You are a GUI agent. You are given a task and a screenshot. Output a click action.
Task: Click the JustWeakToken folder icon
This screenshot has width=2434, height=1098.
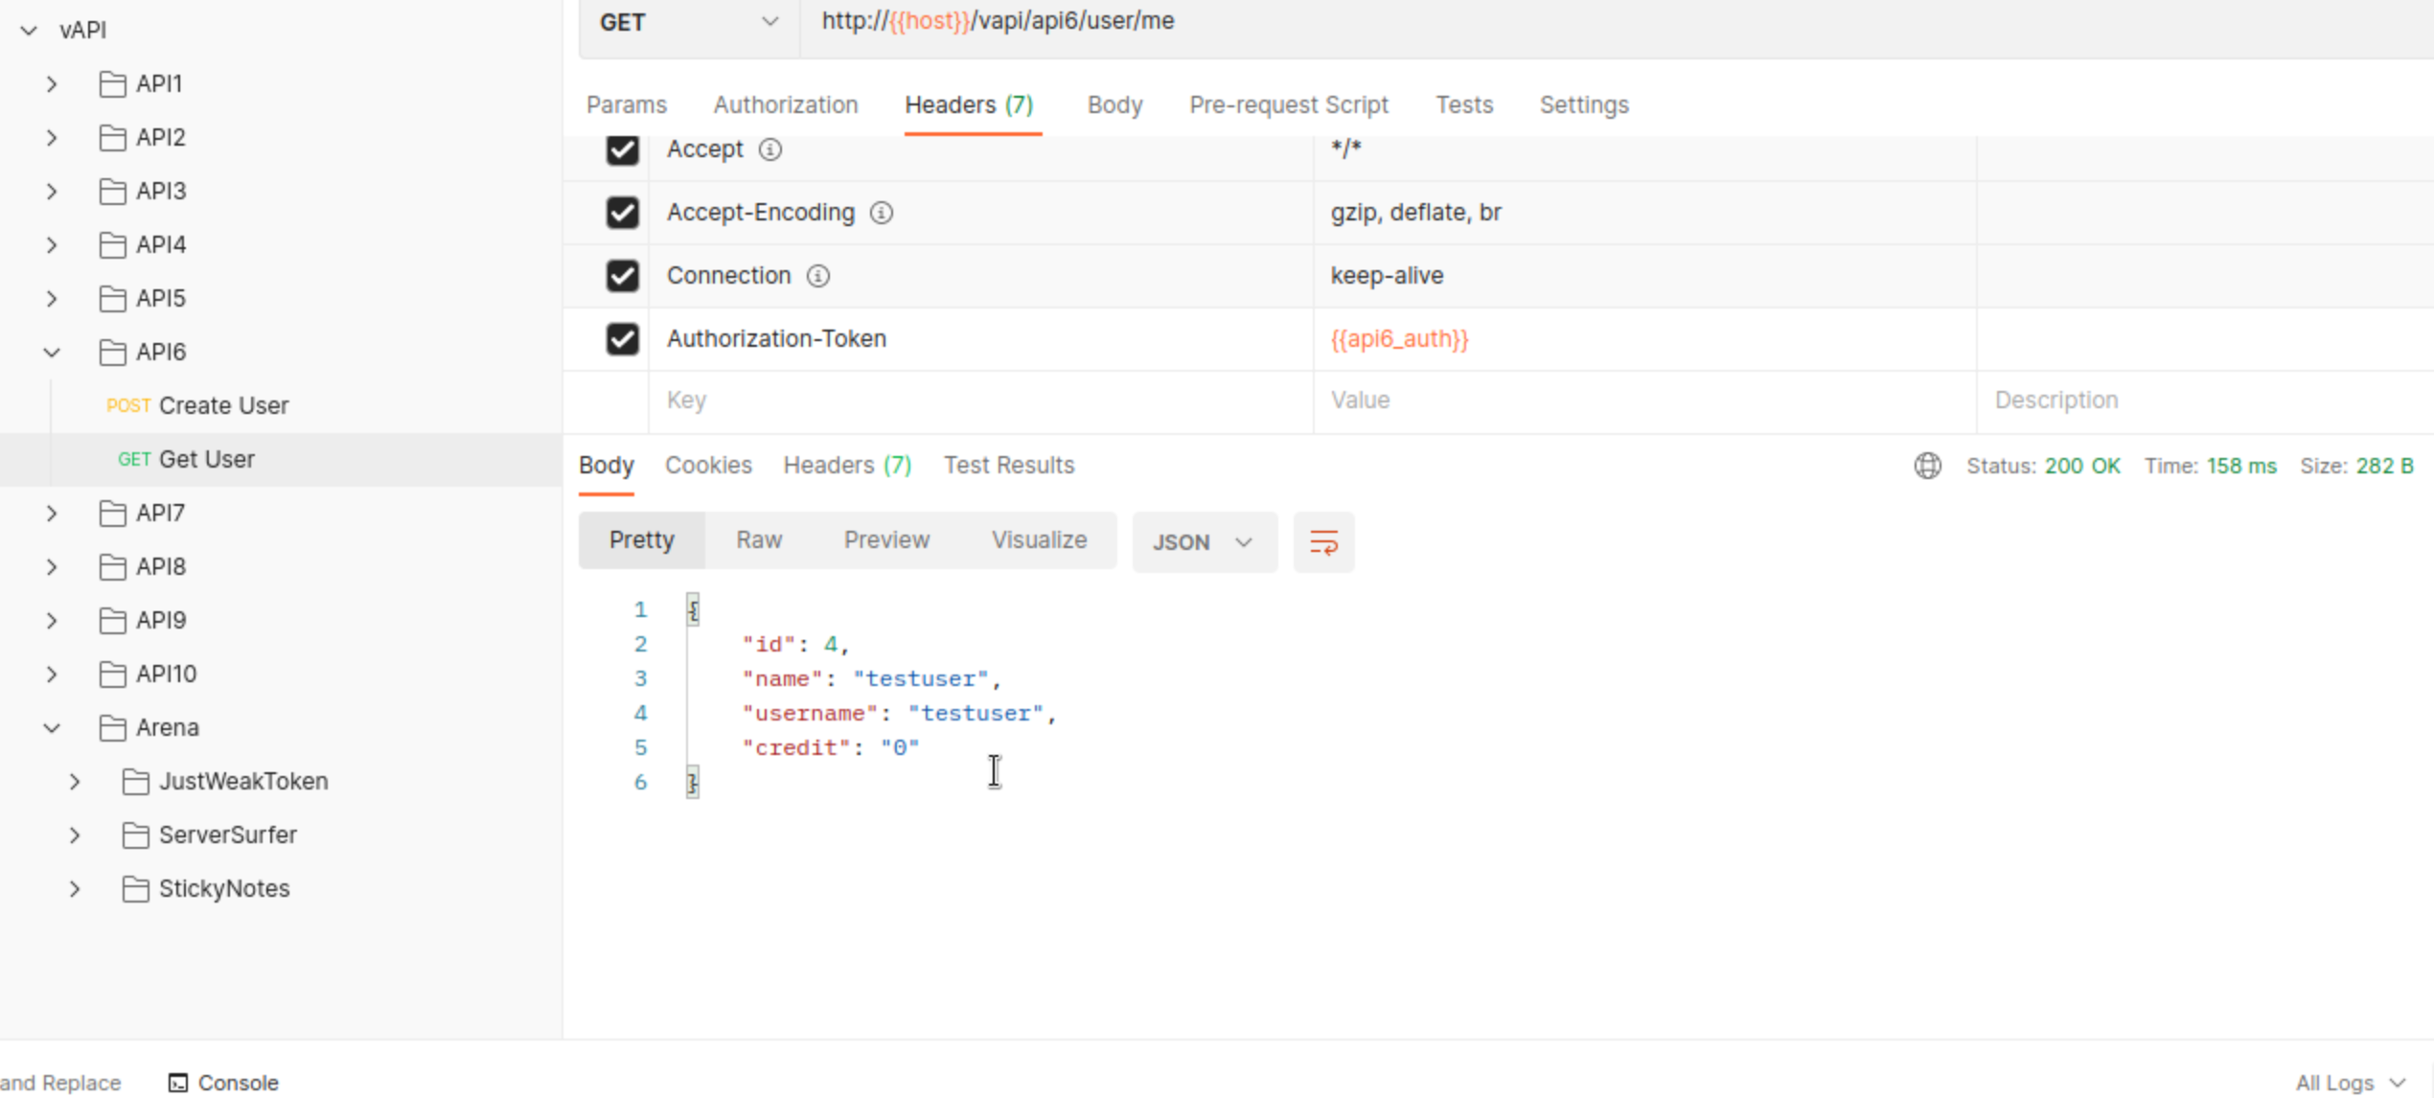[135, 782]
